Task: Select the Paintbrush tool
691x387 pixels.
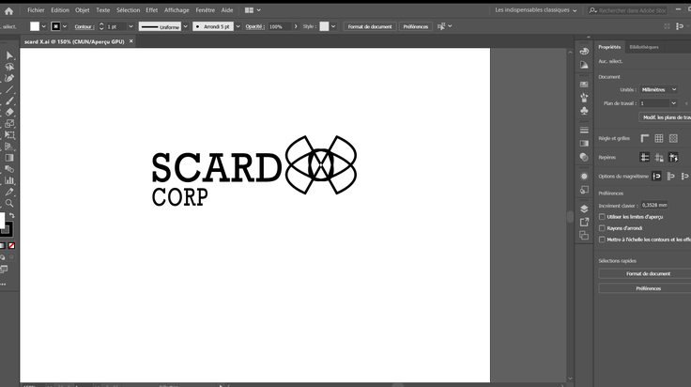Action: [9, 101]
